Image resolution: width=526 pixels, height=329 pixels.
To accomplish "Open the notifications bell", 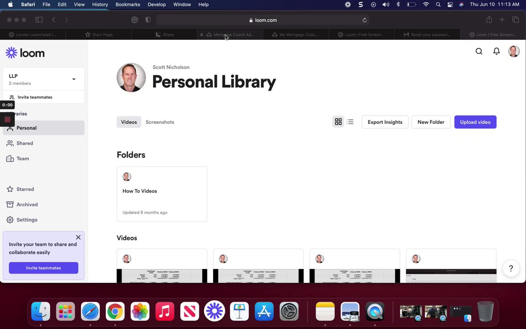I will (x=496, y=51).
